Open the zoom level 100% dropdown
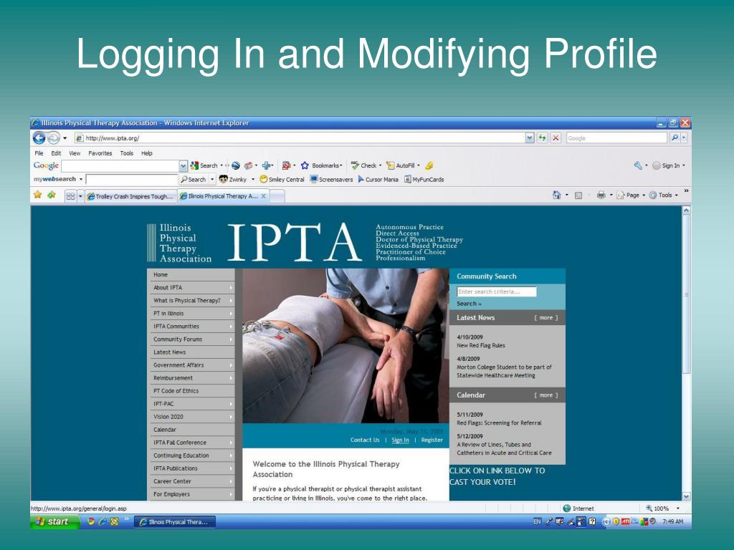This screenshot has width=734, height=550. tap(678, 508)
